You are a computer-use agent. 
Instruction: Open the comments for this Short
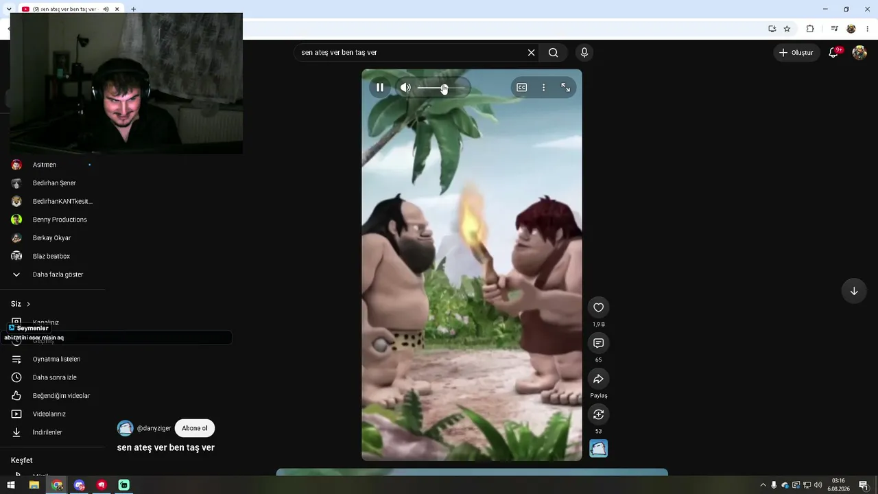(598, 343)
